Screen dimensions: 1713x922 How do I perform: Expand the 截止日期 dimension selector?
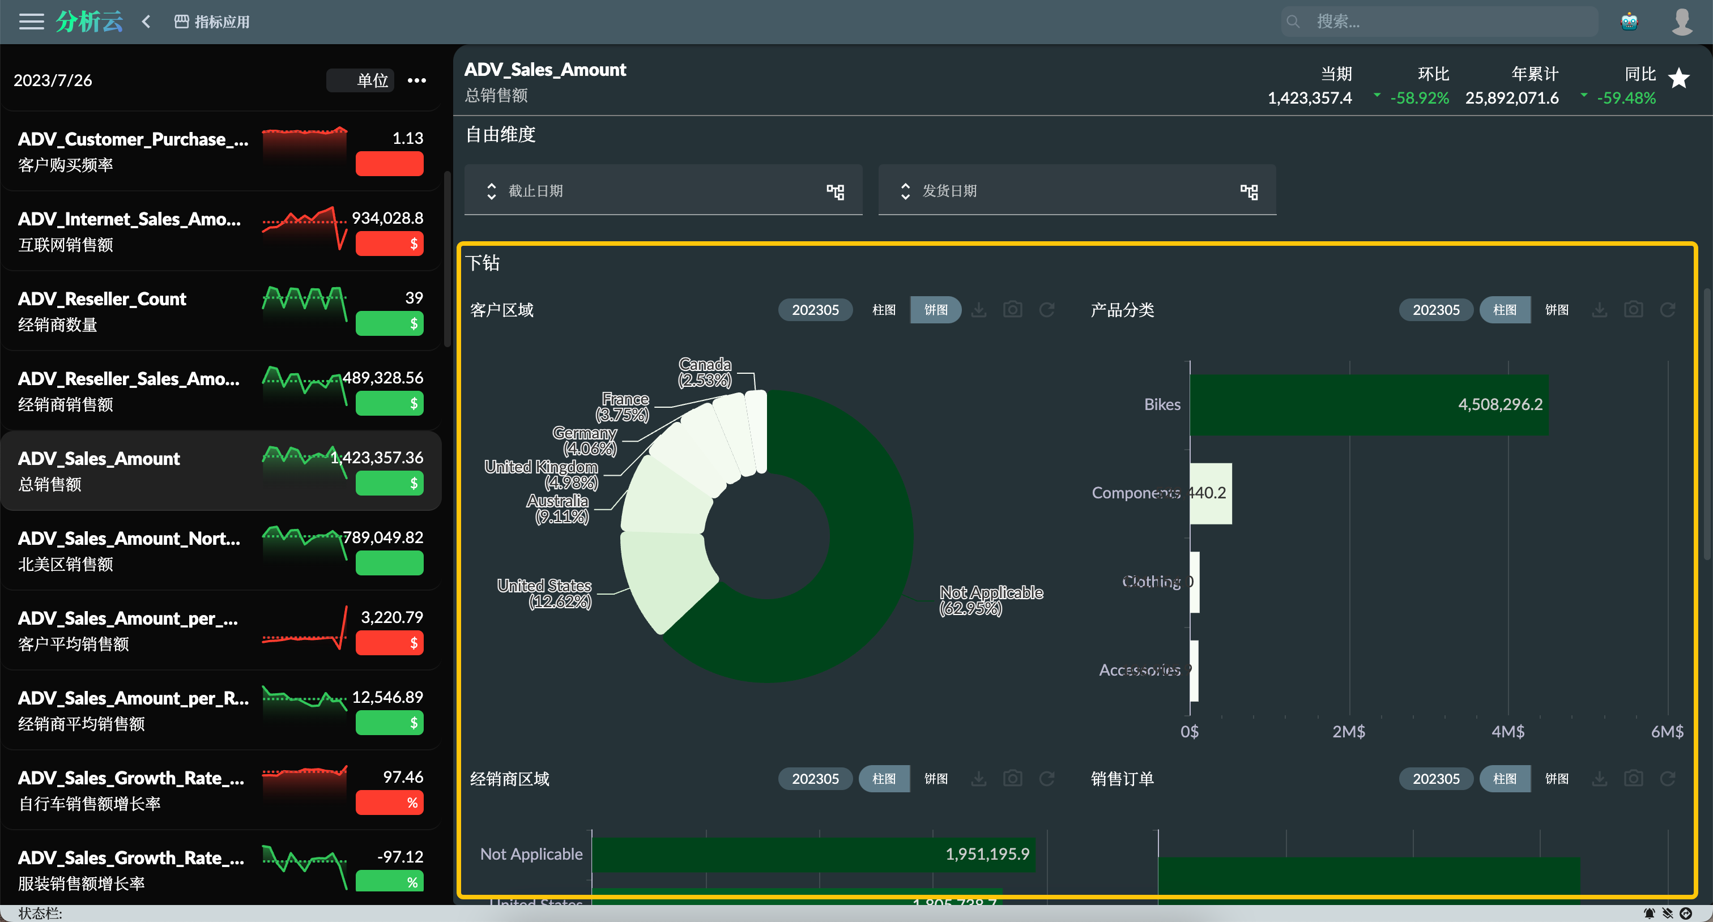coord(492,191)
